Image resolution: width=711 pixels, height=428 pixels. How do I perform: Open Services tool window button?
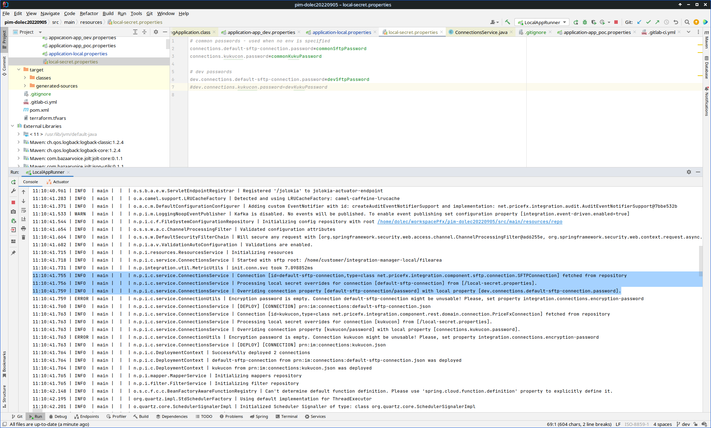(x=315, y=416)
